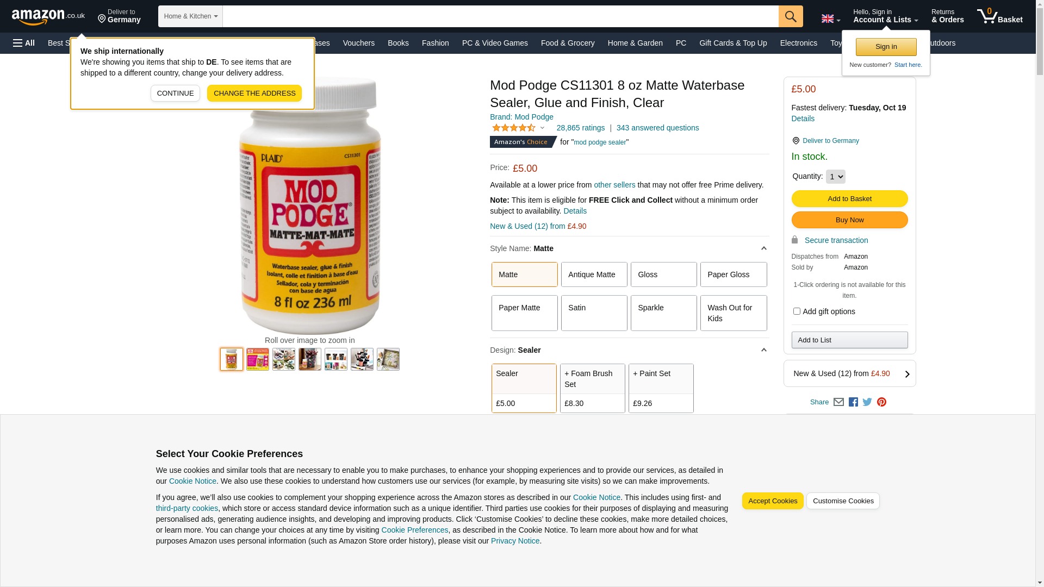
Task: Open the basket cart icon
Action: point(999,16)
